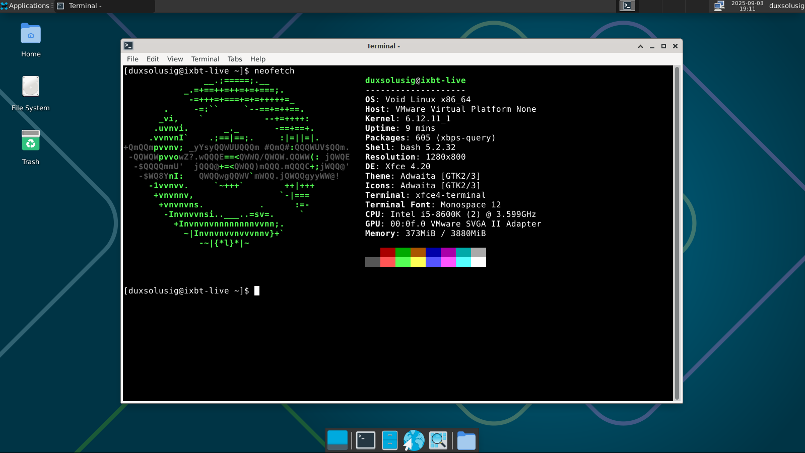Open the duxsolusig user menu
Image resolution: width=805 pixels, height=453 pixels.
coord(786,6)
